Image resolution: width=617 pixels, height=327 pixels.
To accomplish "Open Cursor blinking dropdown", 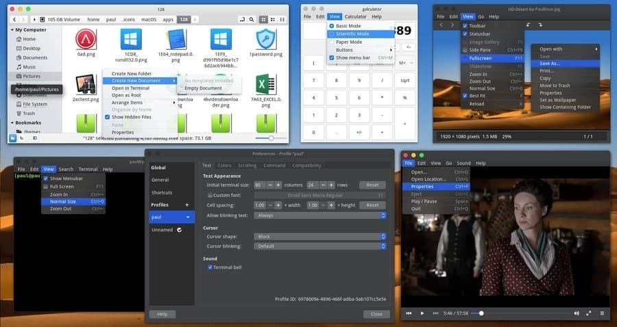I will pos(320,246).
